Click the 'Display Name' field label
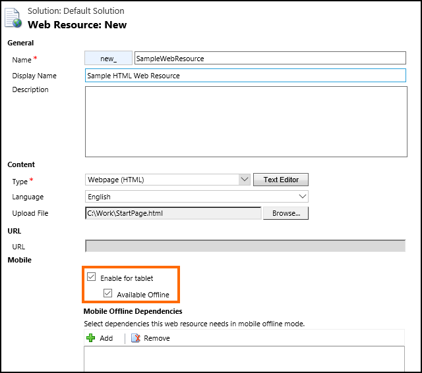422x373 pixels. coord(34,76)
